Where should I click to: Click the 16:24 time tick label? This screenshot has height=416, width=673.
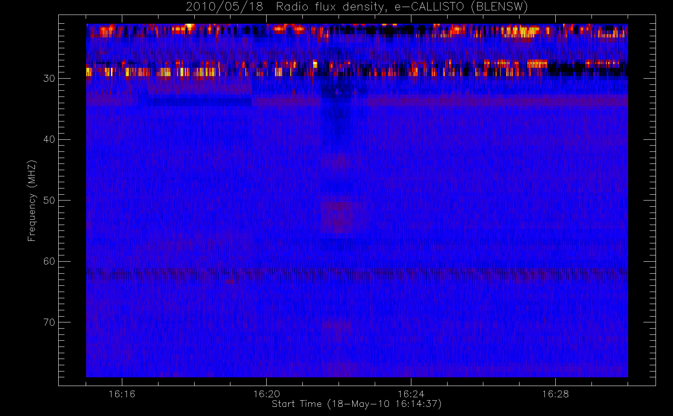[x=411, y=394]
